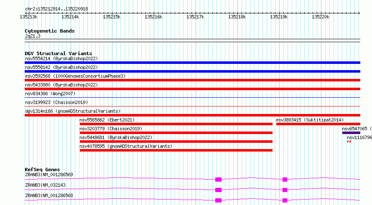Screen dimensions: 372x205
Task: Open the nsv834386 (Wong2007) variant label
Action: tap(50, 94)
